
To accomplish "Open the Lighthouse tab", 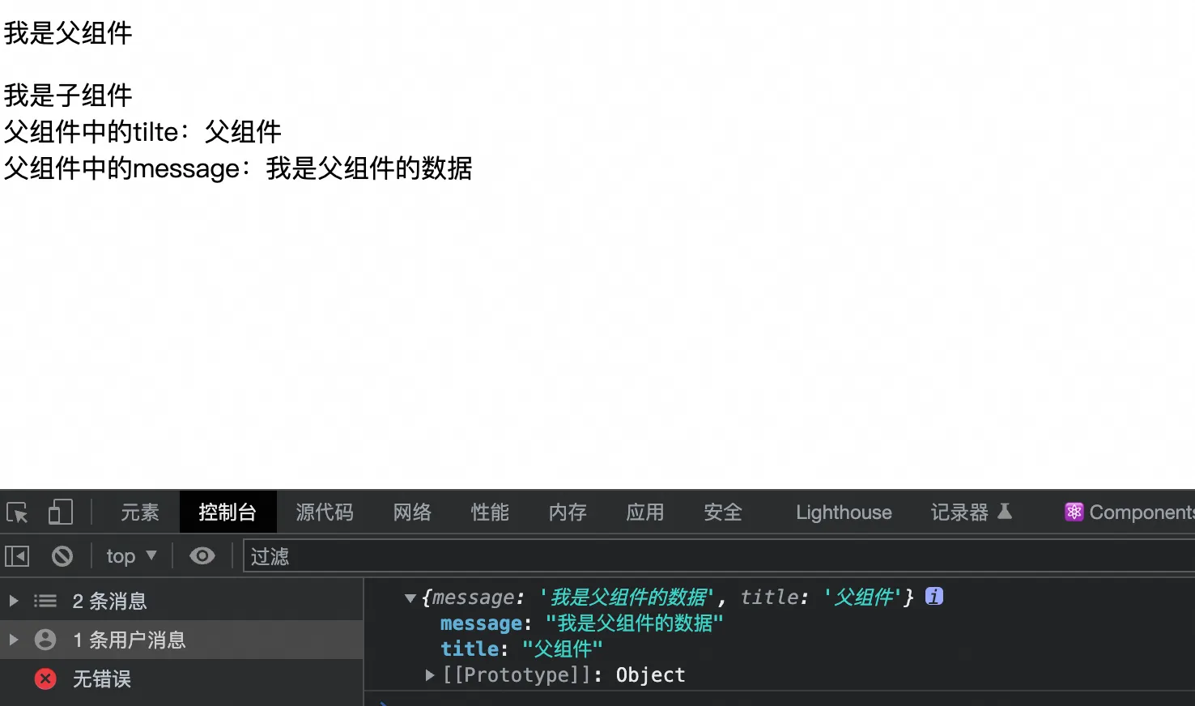I will click(843, 512).
